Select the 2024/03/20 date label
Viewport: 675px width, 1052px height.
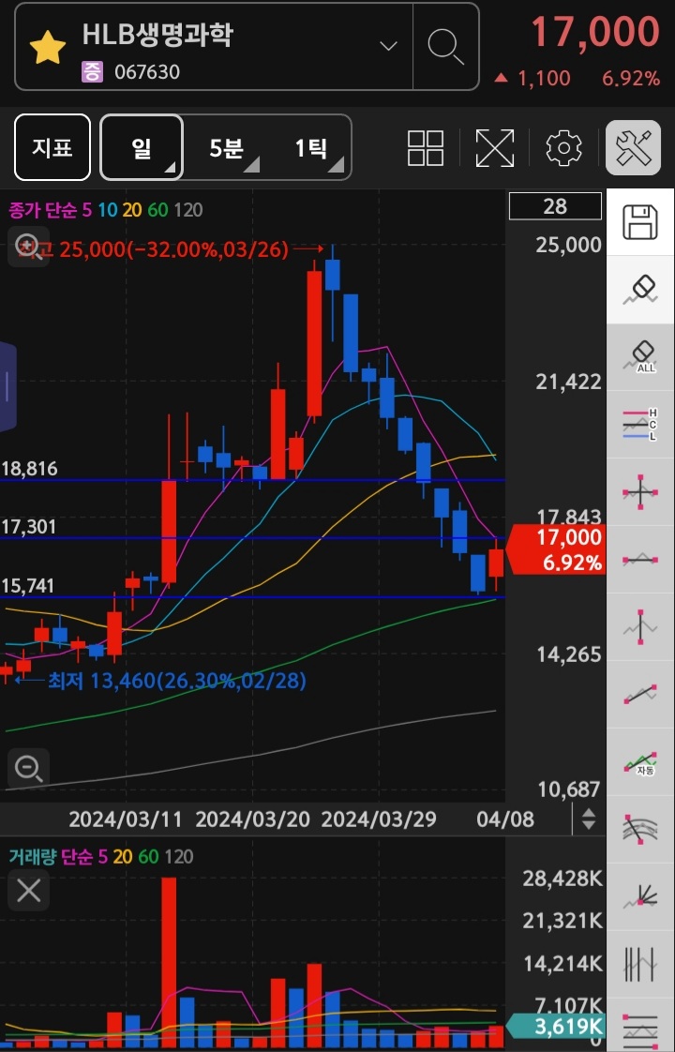coord(252,819)
